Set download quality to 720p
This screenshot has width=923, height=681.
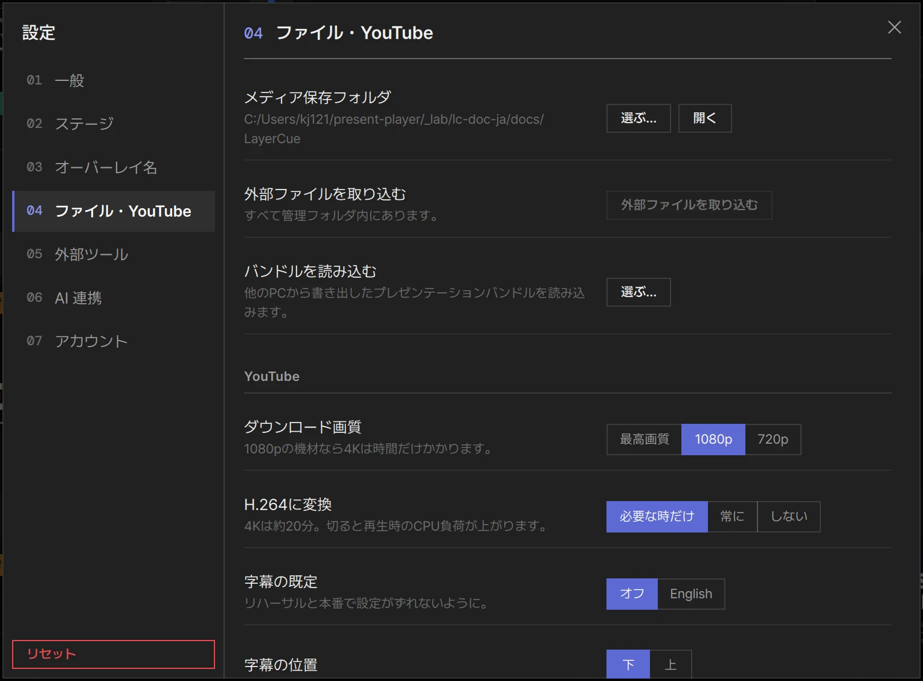[x=773, y=440]
